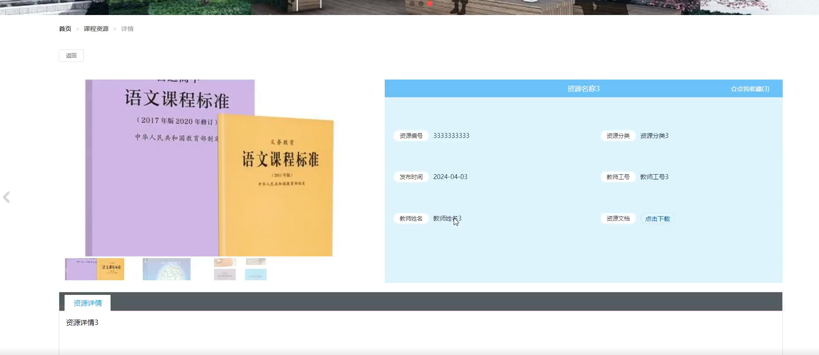Viewport: 819px width, 355px height.
Task: Click the large 语文课程标准 book cover image
Action: (x=209, y=168)
